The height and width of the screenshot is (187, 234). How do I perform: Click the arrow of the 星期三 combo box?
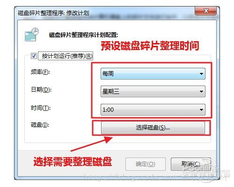pos(201,92)
